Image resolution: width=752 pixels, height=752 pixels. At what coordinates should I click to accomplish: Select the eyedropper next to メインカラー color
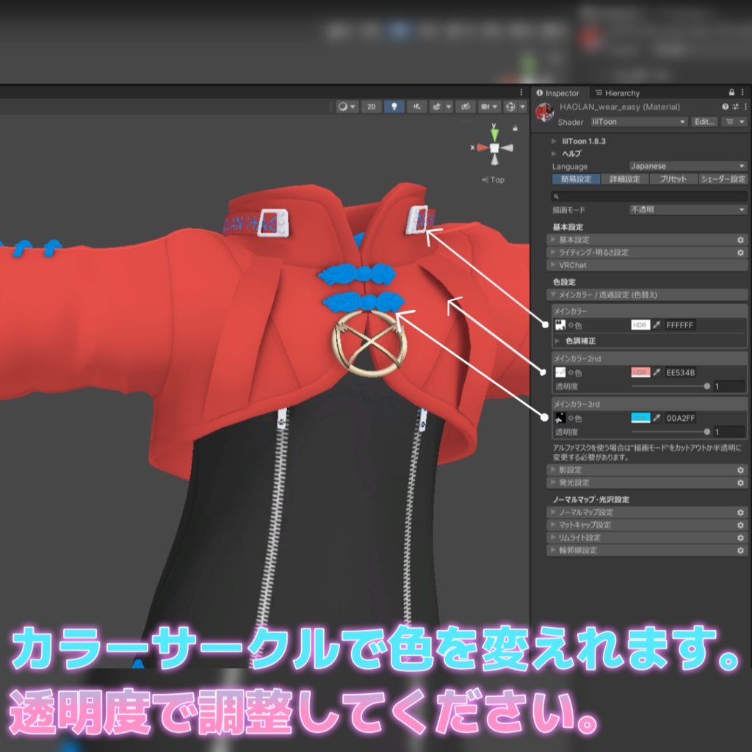(657, 325)
